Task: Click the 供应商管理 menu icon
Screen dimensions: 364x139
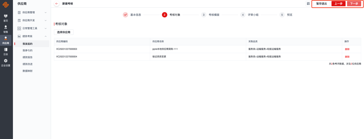Action: (19, 13)
